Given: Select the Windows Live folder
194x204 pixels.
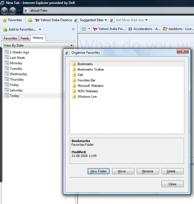Looking at the screenshot, I should pyautogui.click(x=84, y=97).
